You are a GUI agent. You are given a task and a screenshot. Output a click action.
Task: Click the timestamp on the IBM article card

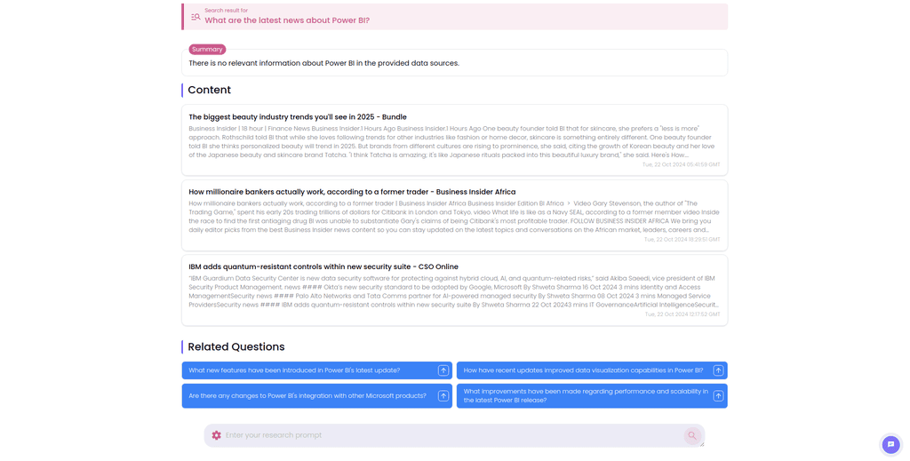pyautogui.click(x=682, y=314)
